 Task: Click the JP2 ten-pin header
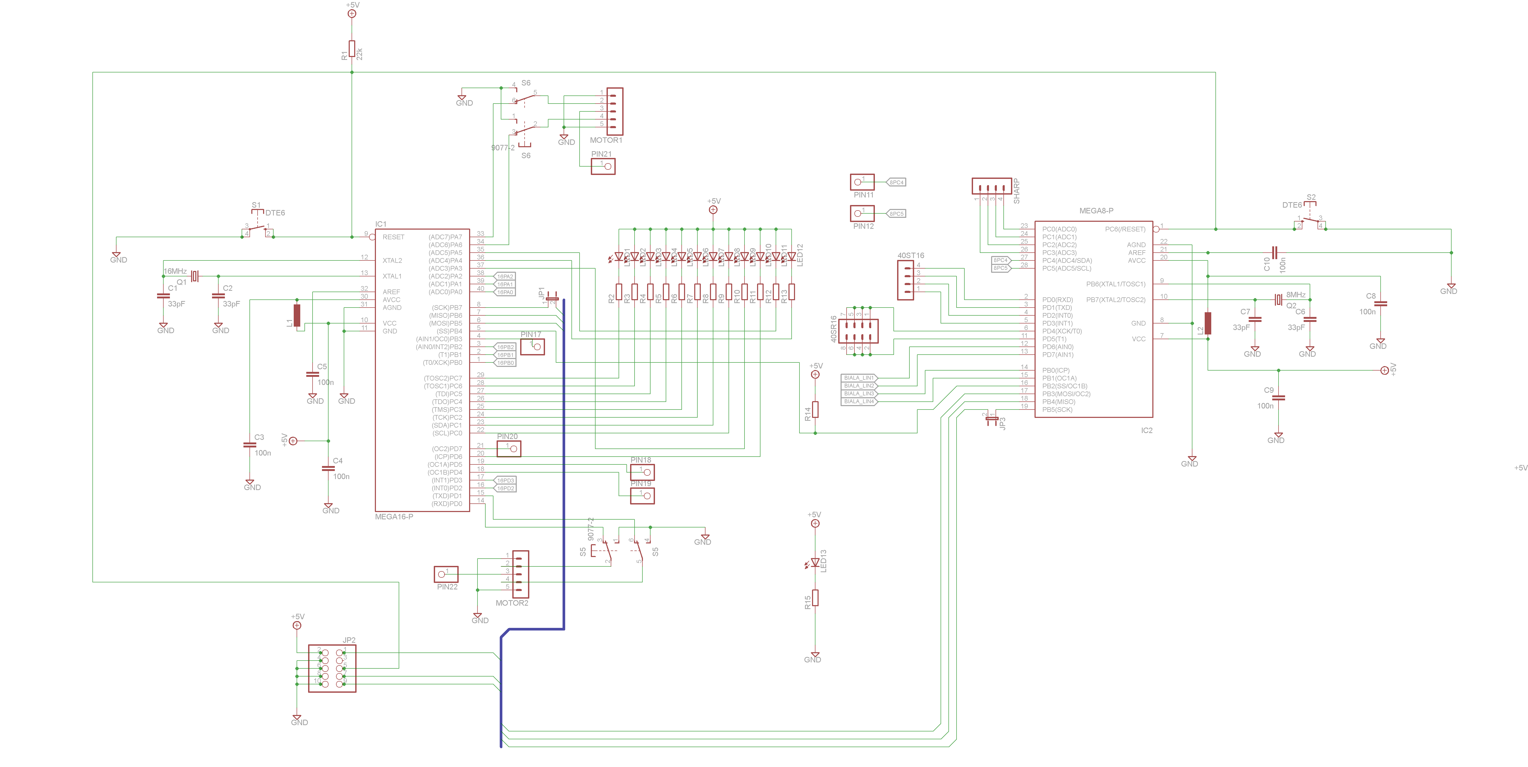pyautogui.click(x=332, y=669)
